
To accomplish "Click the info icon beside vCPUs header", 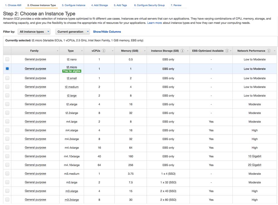I will coord(104,51).
